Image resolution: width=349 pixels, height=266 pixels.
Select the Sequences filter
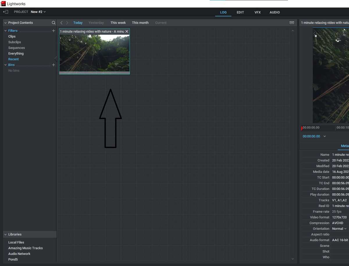17,48
